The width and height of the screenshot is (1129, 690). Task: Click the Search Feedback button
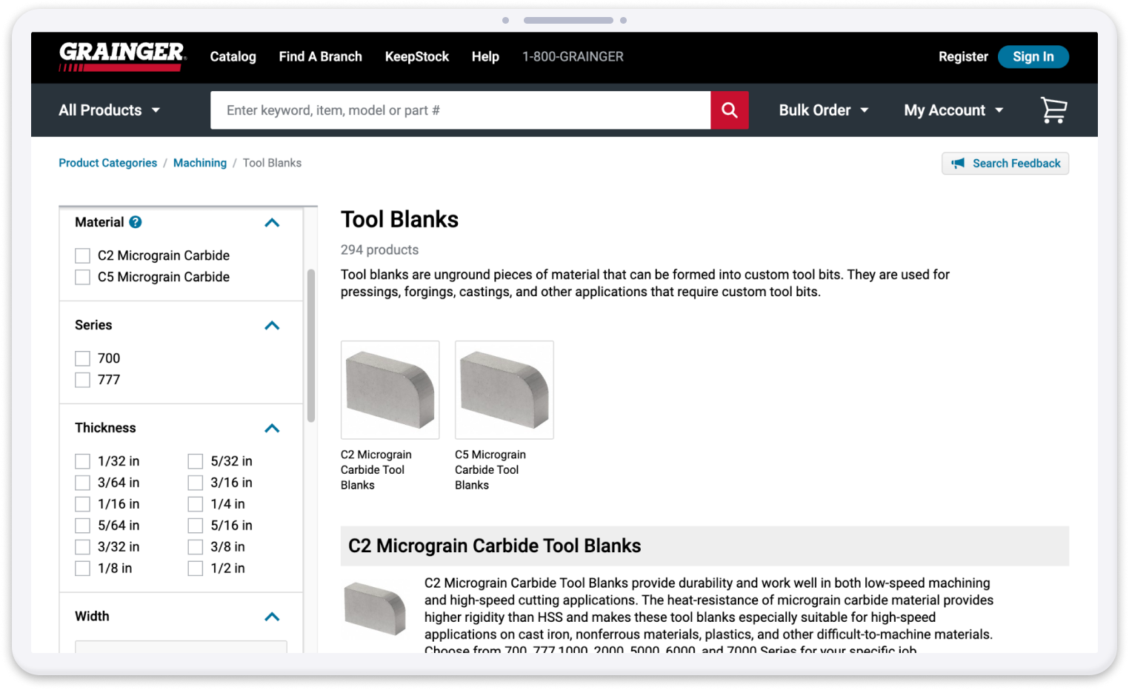coord(1005,164)
